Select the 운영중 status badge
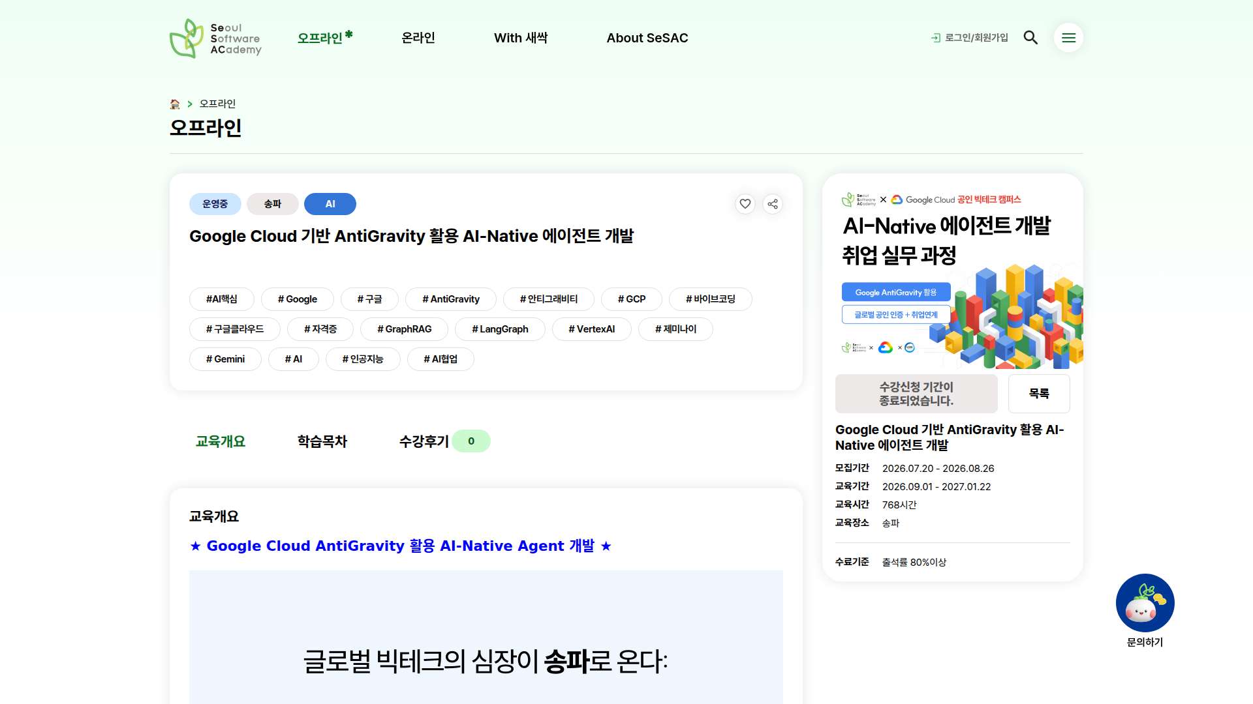This screenshot has width=1253, height=704. click(x=215, y=204)
